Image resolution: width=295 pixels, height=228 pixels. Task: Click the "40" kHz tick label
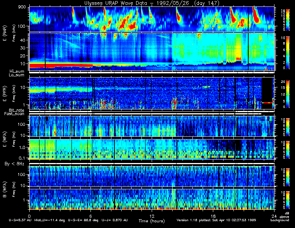pyautogui.click(x=22, y=40)
